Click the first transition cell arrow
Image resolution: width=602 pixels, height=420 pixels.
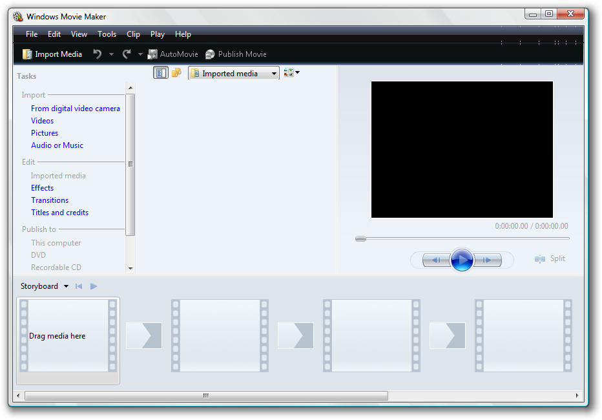144,336
